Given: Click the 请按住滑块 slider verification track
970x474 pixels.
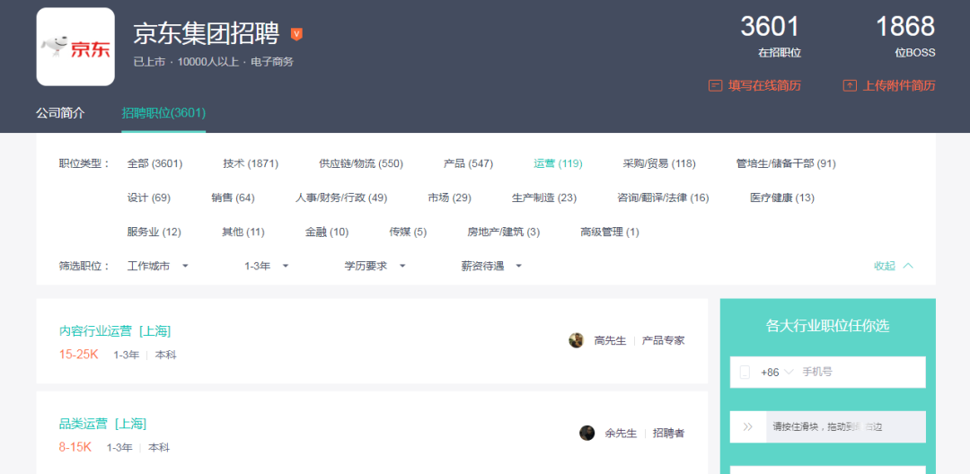Looking at the screenshot, I should (828, 426).
